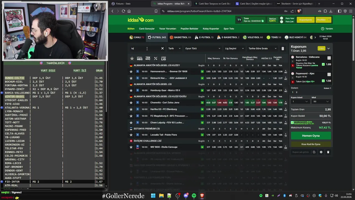The height and width of the screenshot is (200, 355).
Task: Click the browser address bar URL
Action: pyautogui.click(x=199, y=11)
